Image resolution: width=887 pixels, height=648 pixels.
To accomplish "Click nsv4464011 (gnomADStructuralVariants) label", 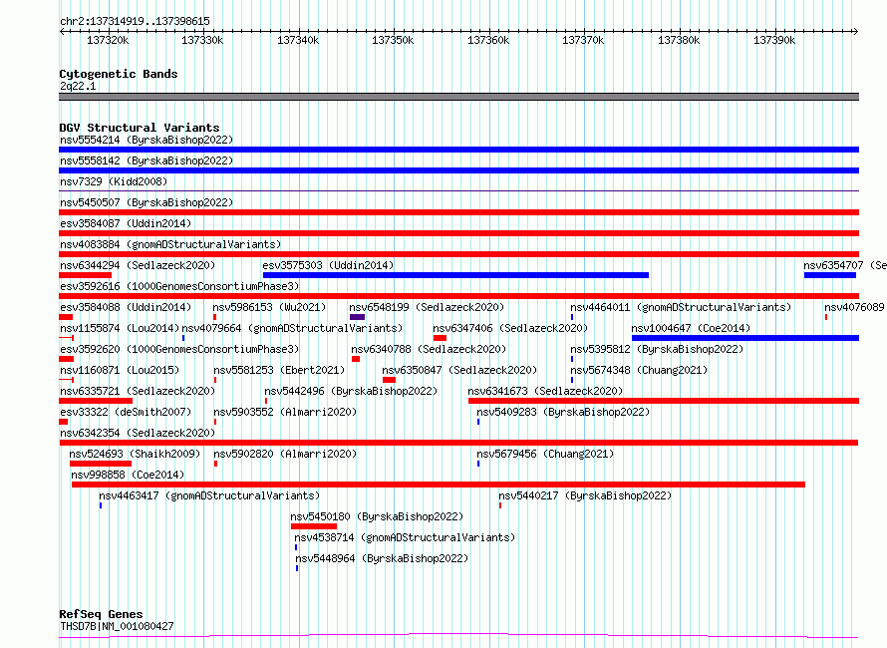I will pyautogui.click(x=681, y=307).
